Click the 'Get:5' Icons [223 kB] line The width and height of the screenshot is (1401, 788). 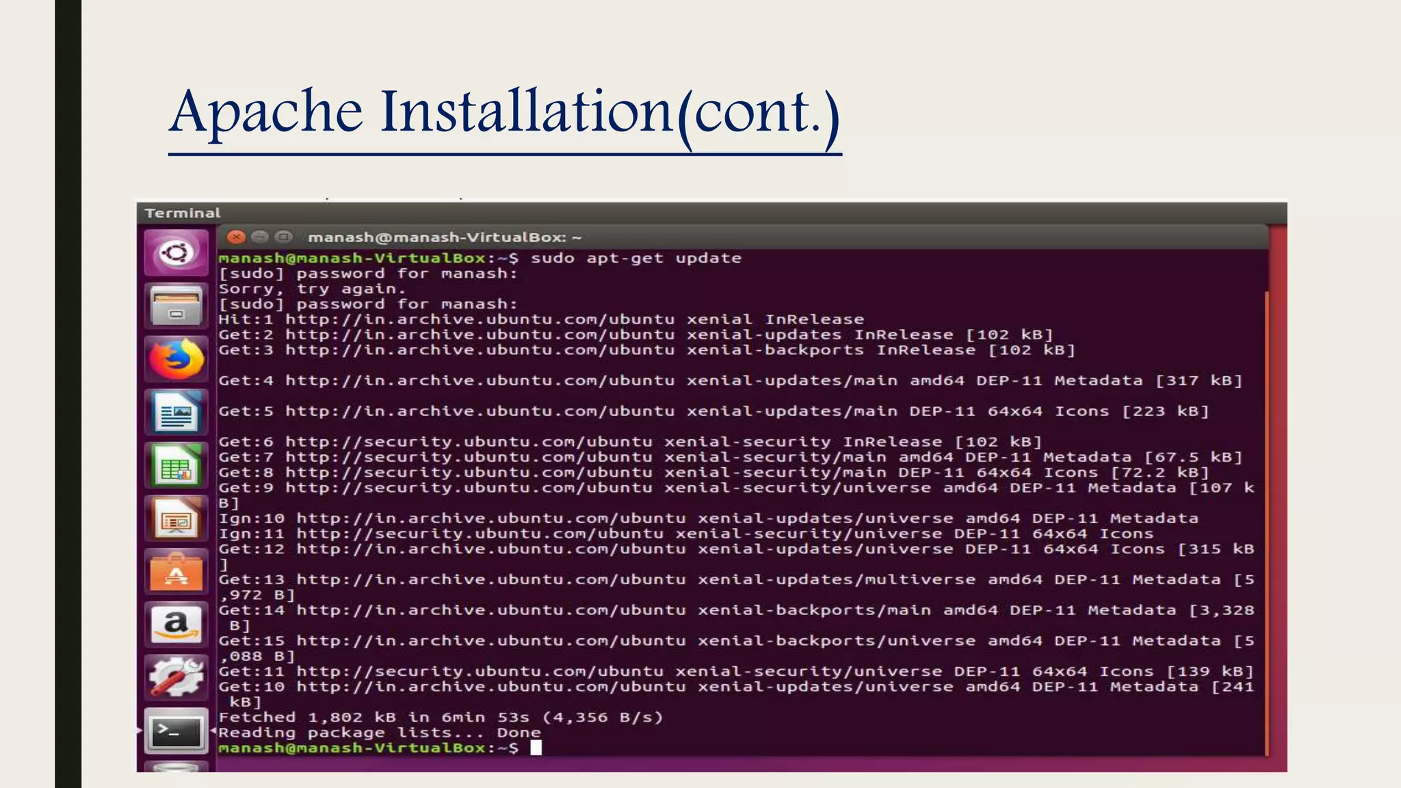pyautogui.click(x=714, y=412)
